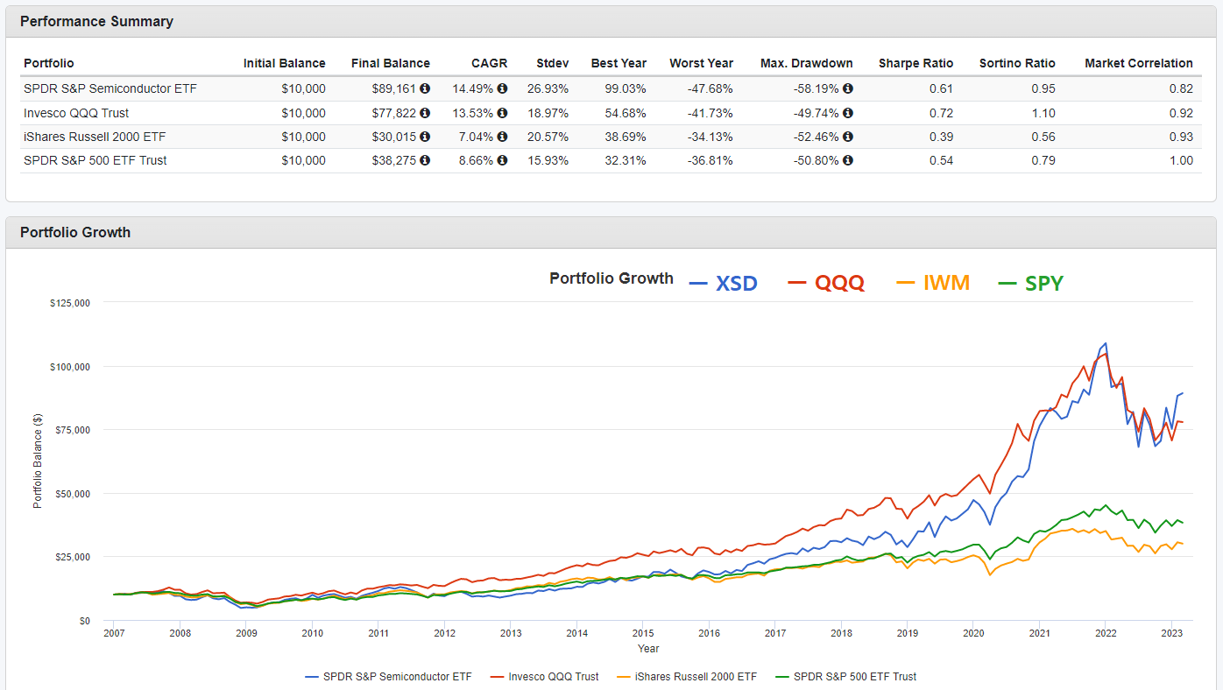
Task: Click the 0.82 market correlation value
Action: click(x=1182, y=89)
